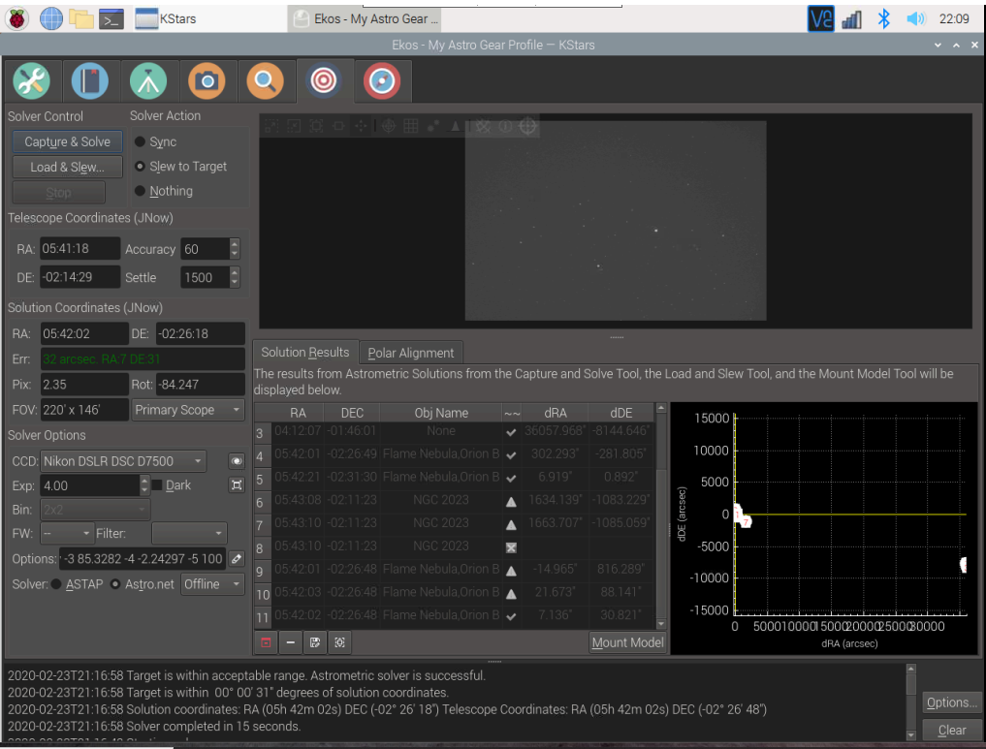Click the red delete-all icon below results table
Image resolution: width=986 pixels, height=749 pixels.
(266, 642)
